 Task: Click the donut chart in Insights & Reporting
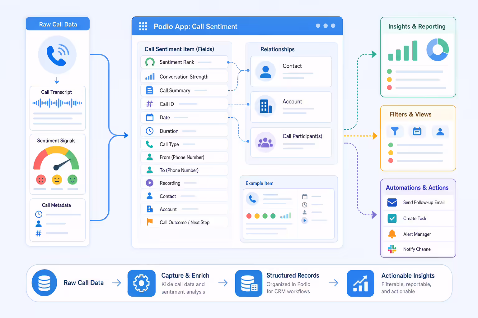tap(438, 50)
